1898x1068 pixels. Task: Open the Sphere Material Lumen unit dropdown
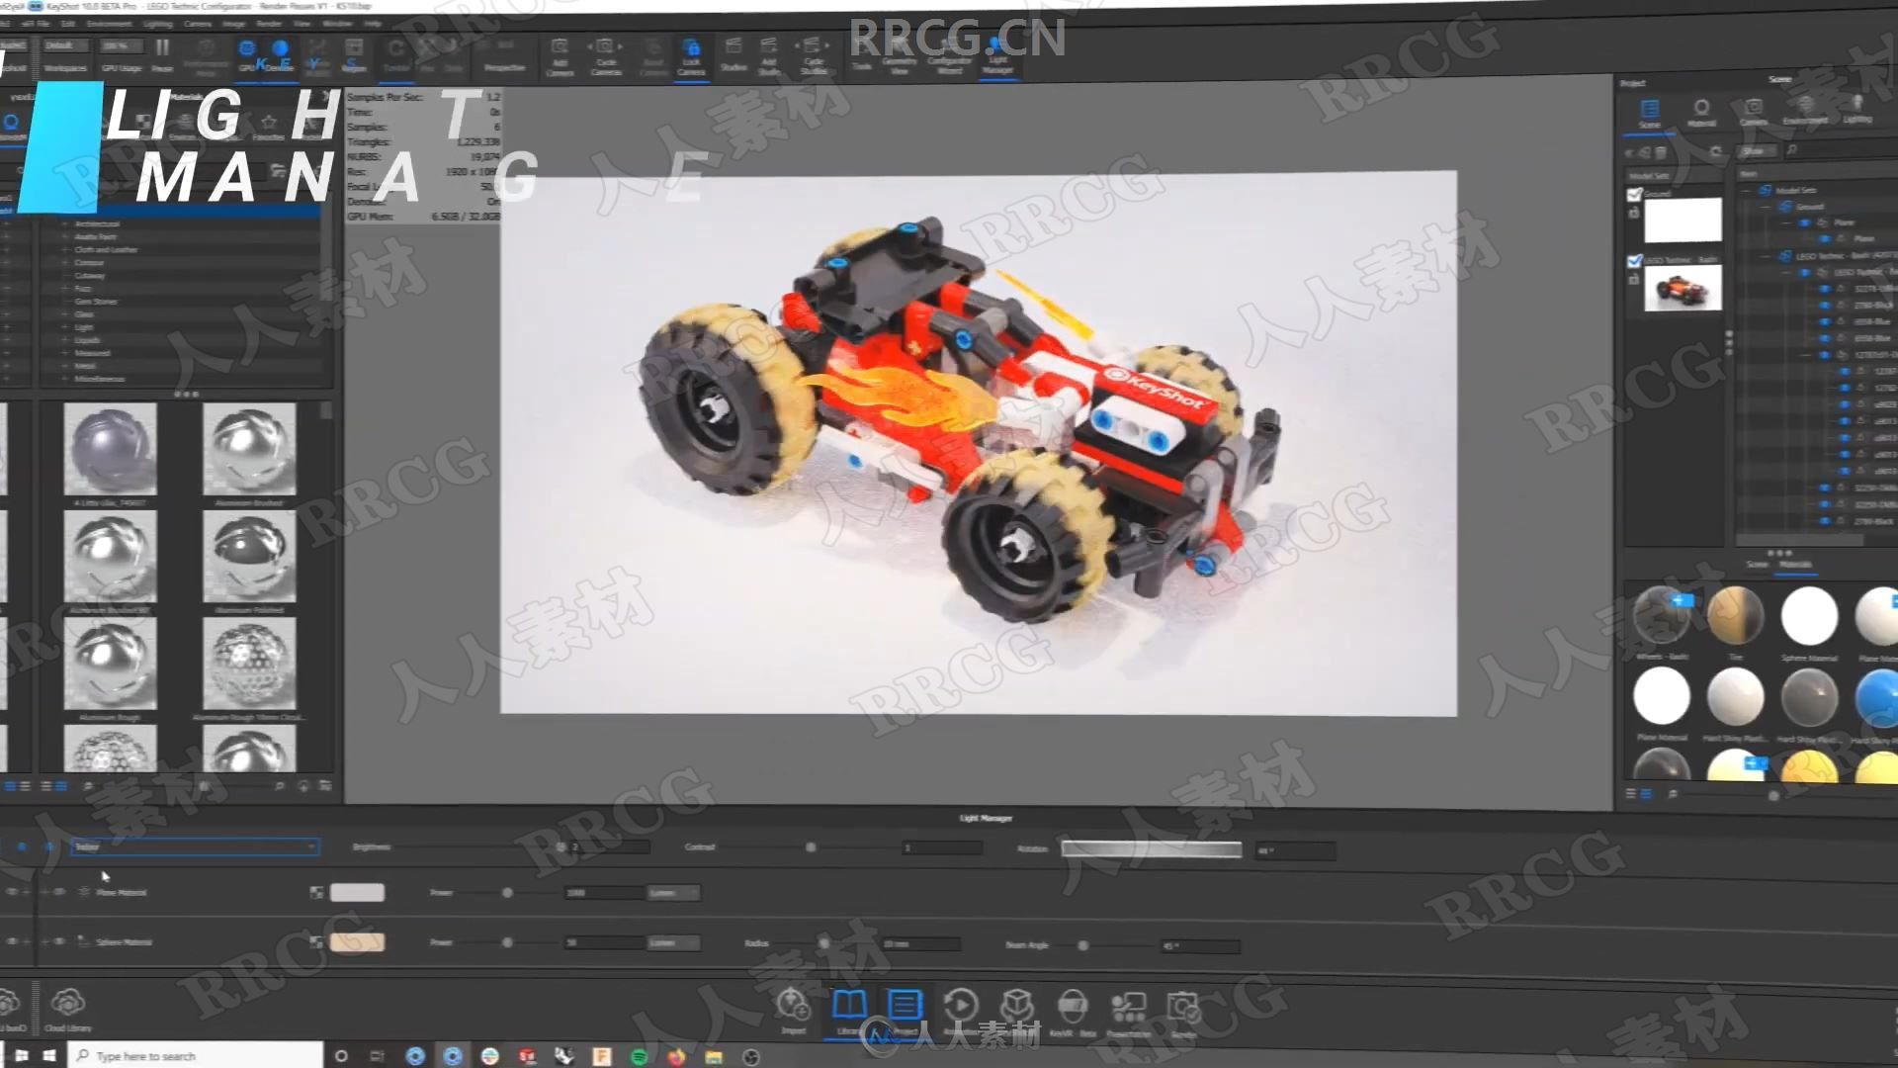tap(673, 943)
